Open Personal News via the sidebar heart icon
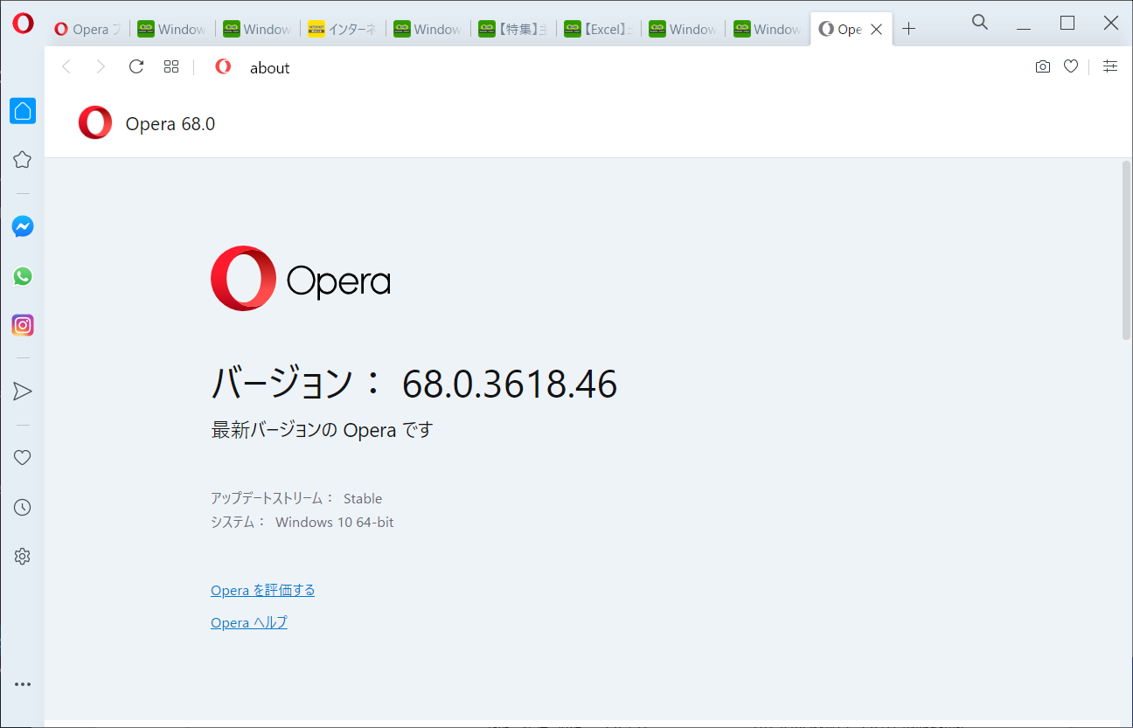 (22, 457)
